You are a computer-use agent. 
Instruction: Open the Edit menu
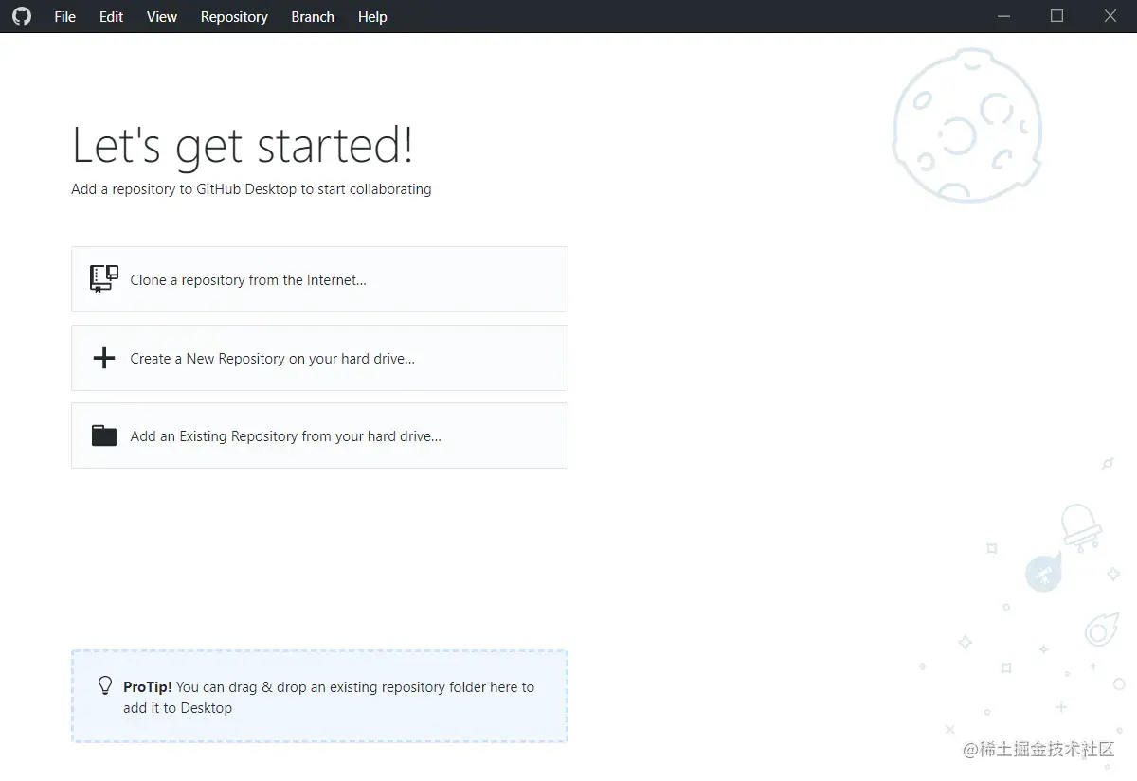point(111,17)
